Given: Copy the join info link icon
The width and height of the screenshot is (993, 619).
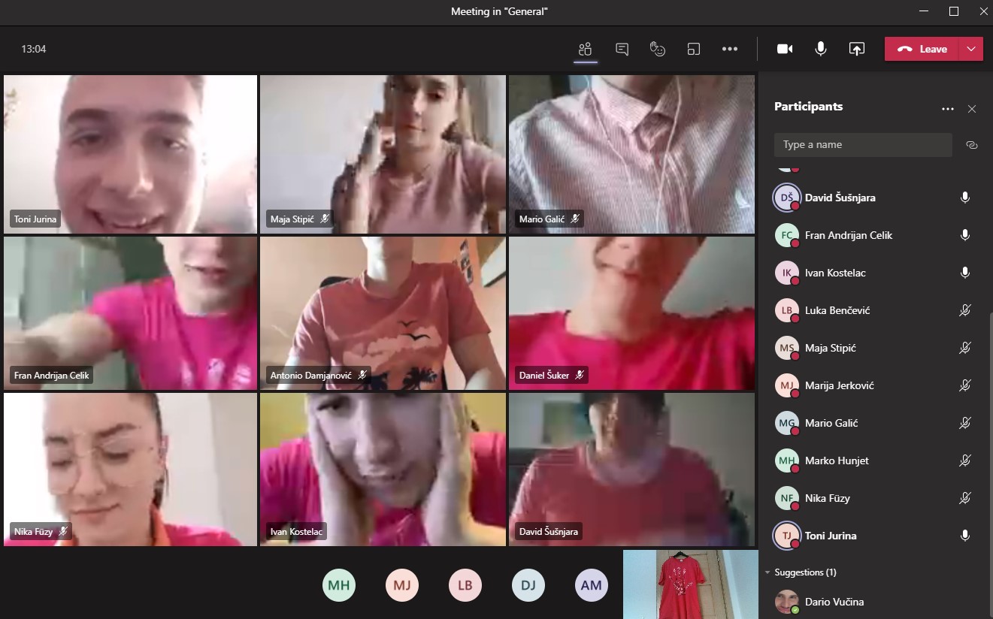Looking at the screenshot, I should pyautogui.click(x=971, y=145).
